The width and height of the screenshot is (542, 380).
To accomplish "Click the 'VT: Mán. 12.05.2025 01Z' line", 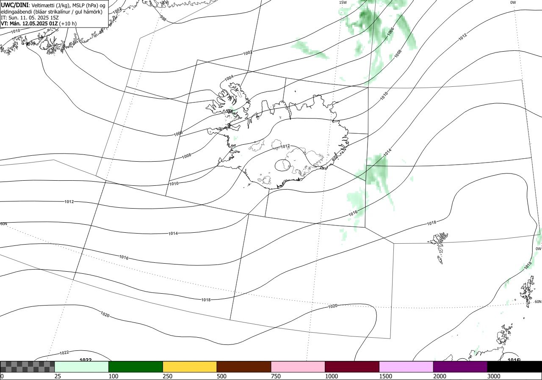I will click(x=29, y=24).
